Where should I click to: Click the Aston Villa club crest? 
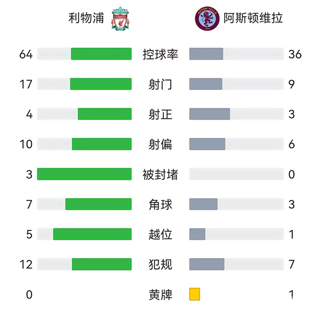pyautogui.click(x=203, y=19)
